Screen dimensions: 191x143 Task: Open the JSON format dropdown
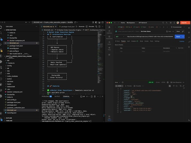click(119, 86)
